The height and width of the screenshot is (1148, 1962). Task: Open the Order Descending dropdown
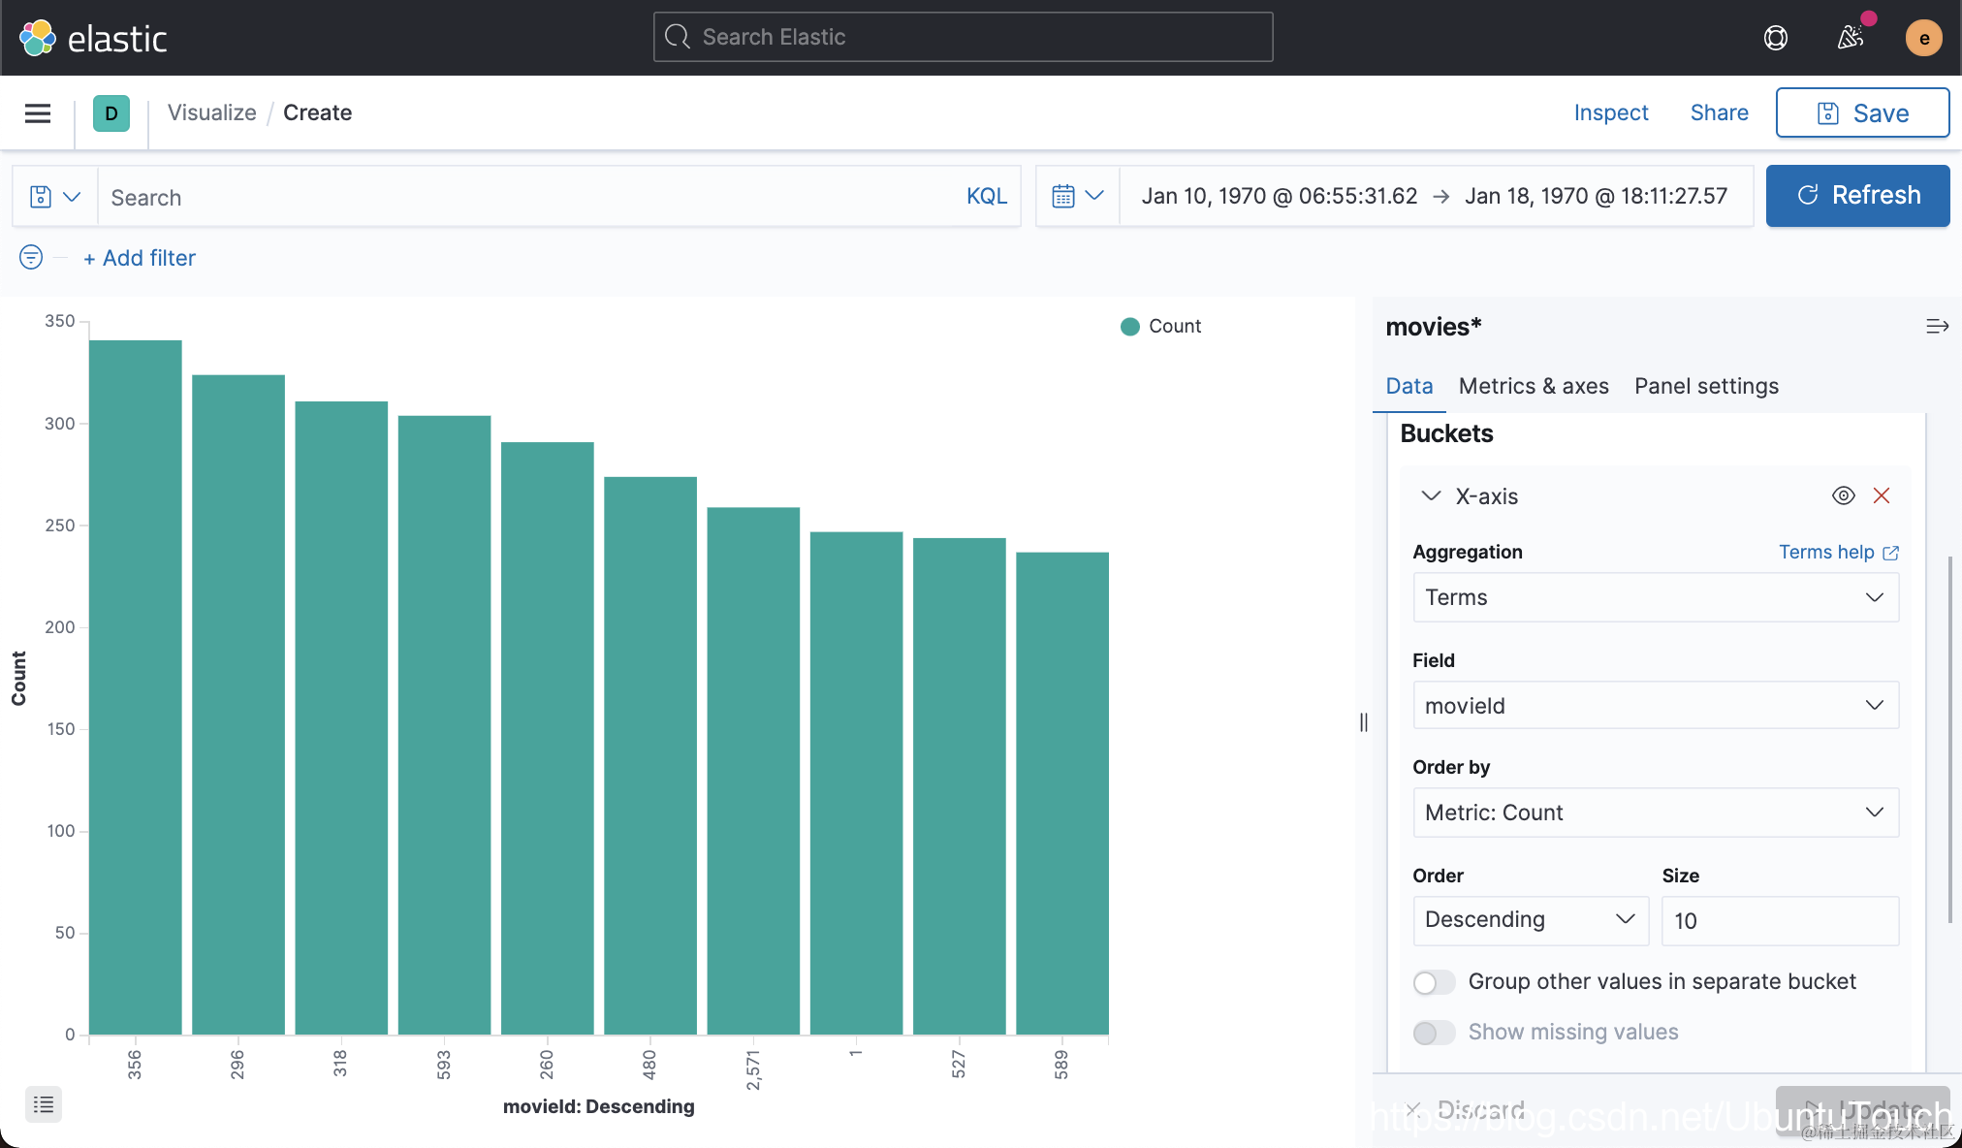[x=1530, y=920]
